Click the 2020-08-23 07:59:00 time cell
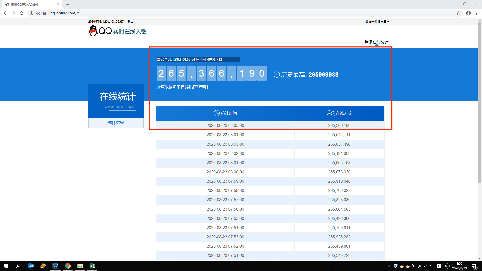This screenshot has height=271, width=482. click(x=225, y=181)
